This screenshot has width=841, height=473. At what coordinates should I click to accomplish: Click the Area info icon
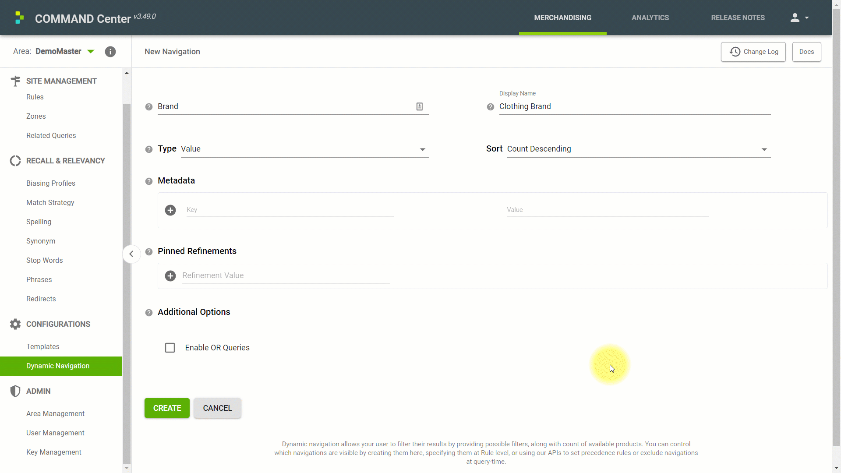110,52
